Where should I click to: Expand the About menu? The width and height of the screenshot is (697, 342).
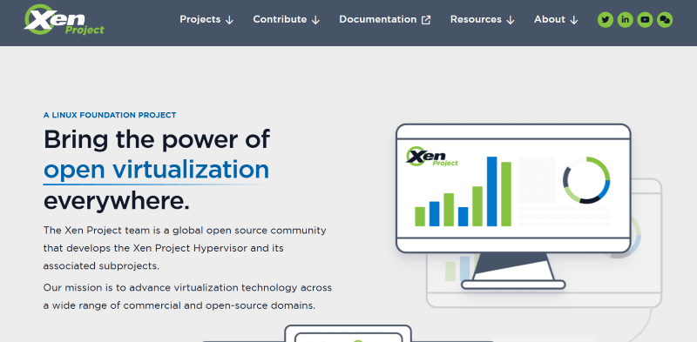(x=556, y=19)
